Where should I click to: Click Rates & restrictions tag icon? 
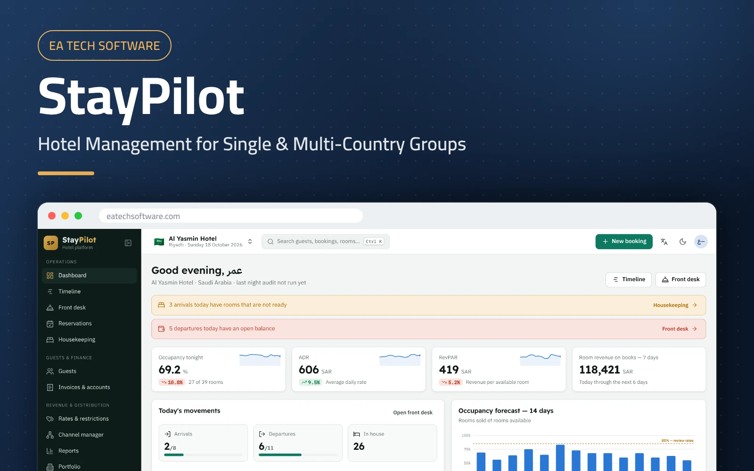pyautogui.click(x=50, y=419)
